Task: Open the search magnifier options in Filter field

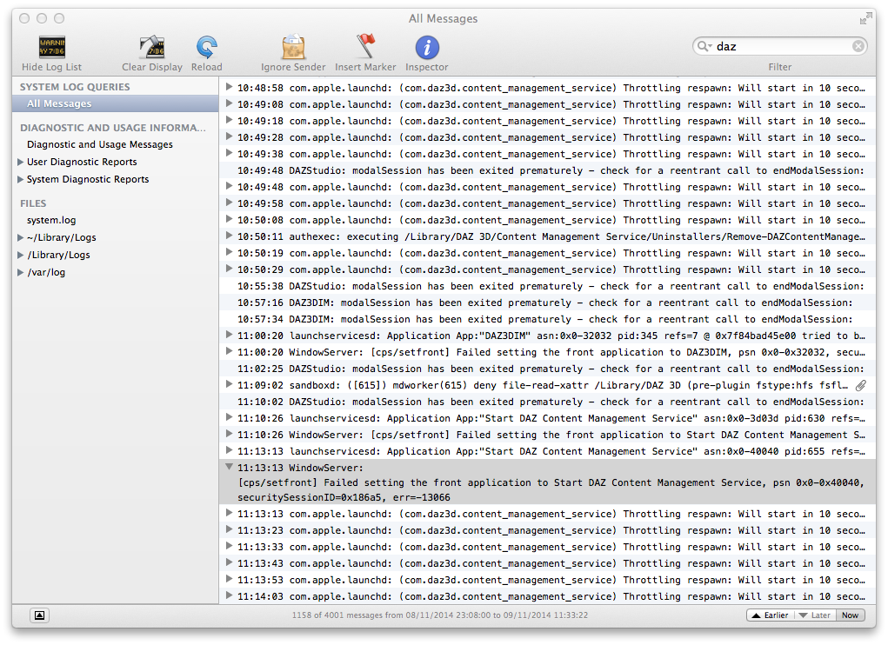Action: (704, 46)
